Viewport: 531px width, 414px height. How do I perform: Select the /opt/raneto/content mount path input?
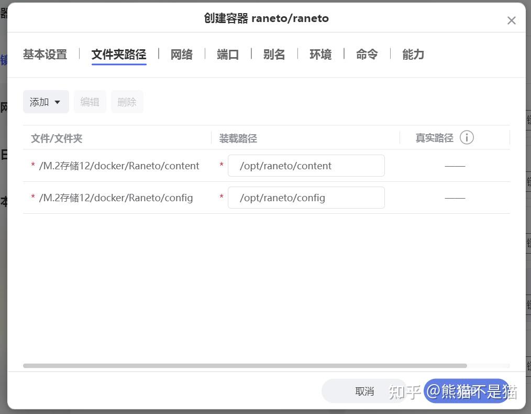click(x=306, y=165)
